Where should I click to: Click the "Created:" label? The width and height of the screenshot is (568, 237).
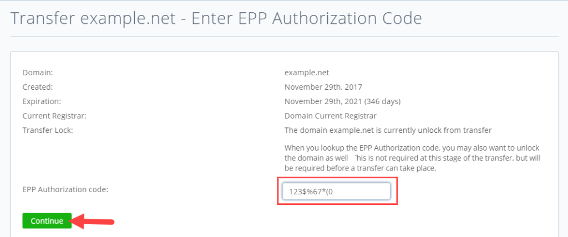[x=37, y=87]
